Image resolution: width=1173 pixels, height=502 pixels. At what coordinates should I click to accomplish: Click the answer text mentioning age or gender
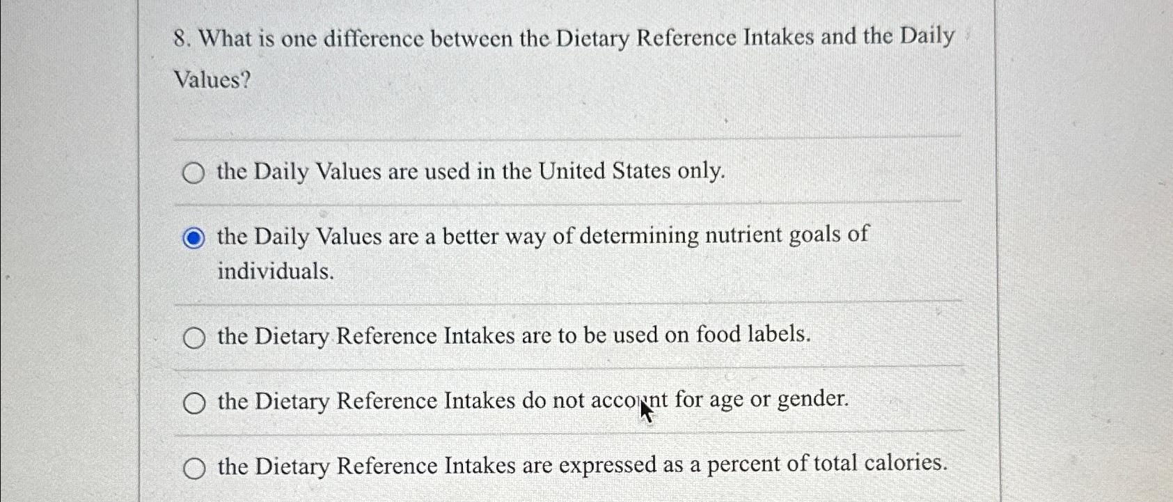(x=532, y=401)
